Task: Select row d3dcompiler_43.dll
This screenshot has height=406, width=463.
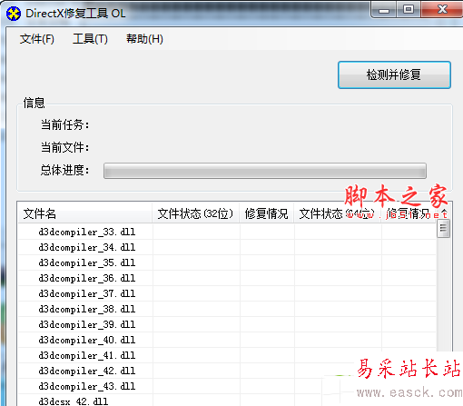Action: pyautogui.click(x=227, y=386)
